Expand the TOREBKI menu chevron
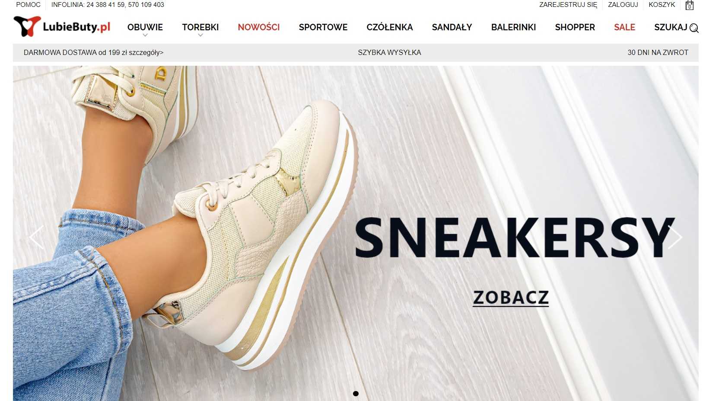706x401 pixels. point(200,35)
